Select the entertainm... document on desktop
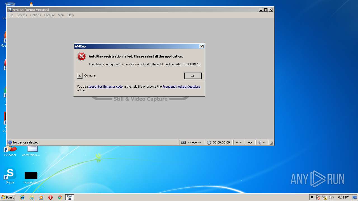Viewport: 358px width, 201px height. coord(31,151)
